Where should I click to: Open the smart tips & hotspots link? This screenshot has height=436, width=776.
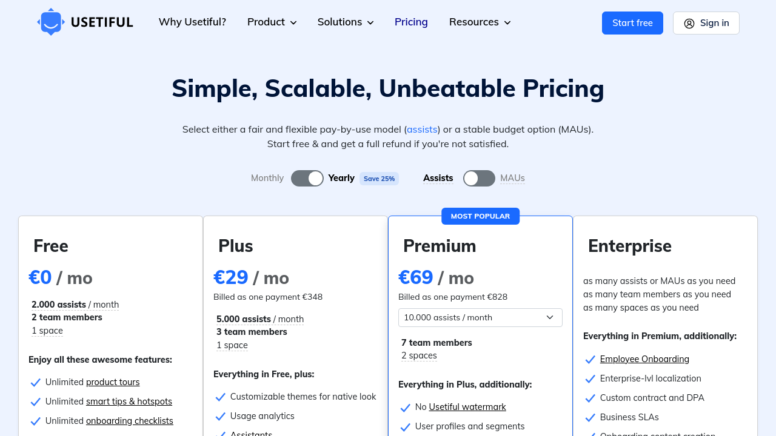(x=129, y=401)
